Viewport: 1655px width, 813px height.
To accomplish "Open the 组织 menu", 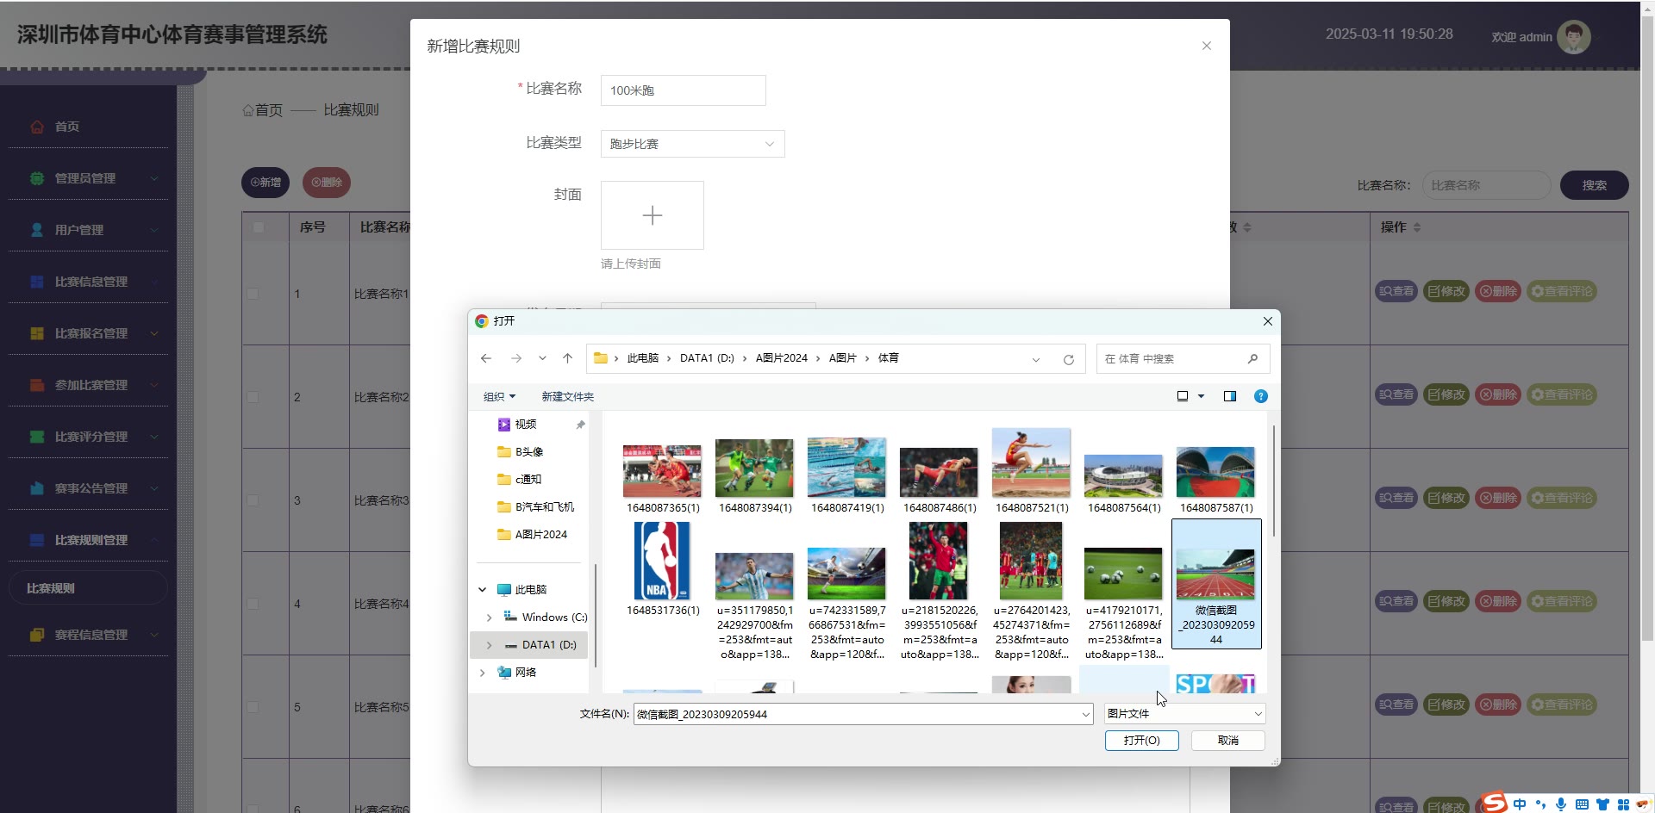I will coord(499,396).
